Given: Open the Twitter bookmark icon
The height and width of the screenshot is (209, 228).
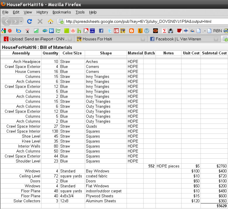Looking at the screenshot, I should 110,31.
